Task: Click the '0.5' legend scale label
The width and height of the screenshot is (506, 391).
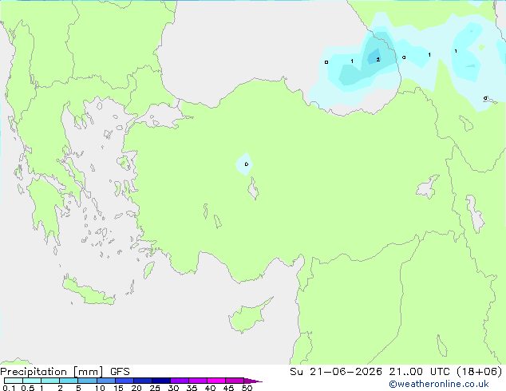Action: pos(28,388)
